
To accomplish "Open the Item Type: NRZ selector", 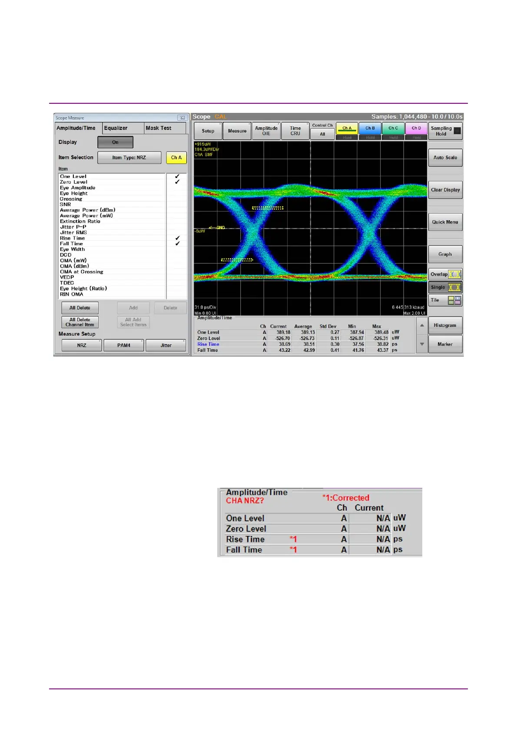I will tap(129, 158).
